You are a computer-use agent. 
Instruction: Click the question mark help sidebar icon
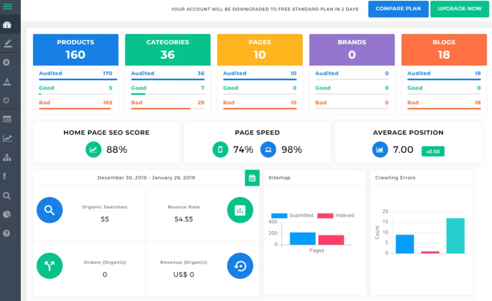pos(7,233)
